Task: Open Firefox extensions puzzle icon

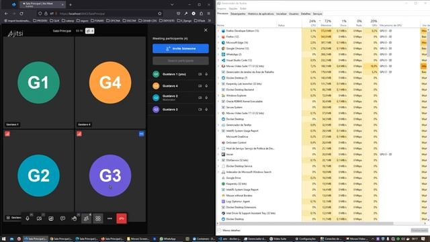Action: click(202, 13)
